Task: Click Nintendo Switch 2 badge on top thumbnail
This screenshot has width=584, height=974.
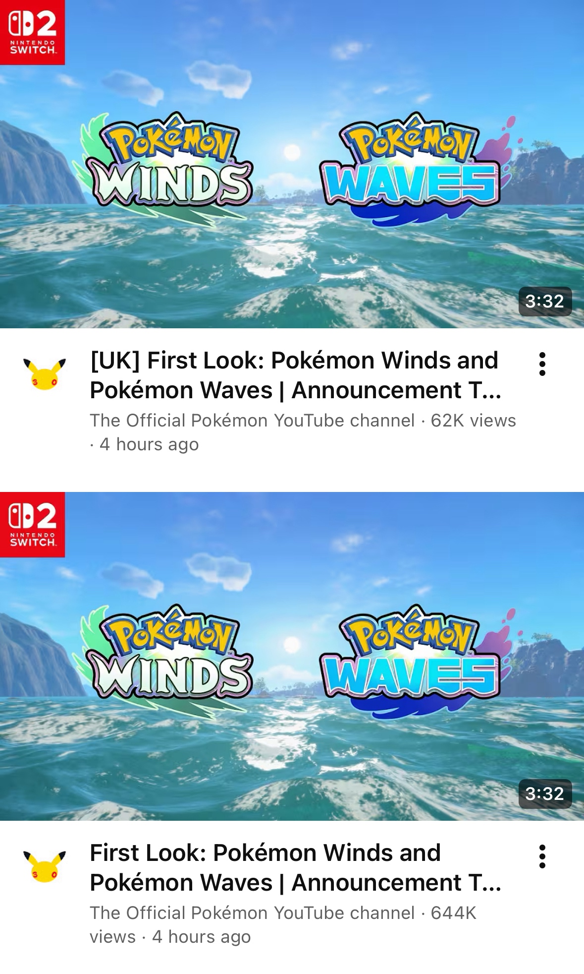Action: 32,32
